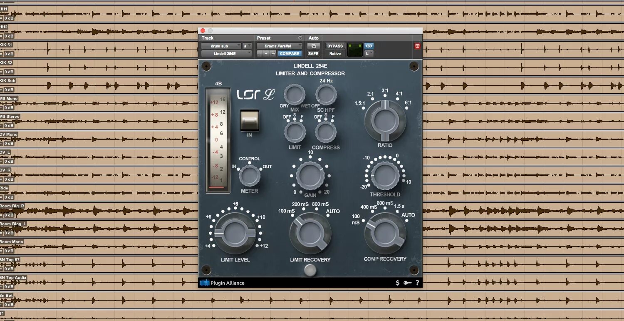Toggle automation SAFE mode
624x321 pixels.
(313, 53)
